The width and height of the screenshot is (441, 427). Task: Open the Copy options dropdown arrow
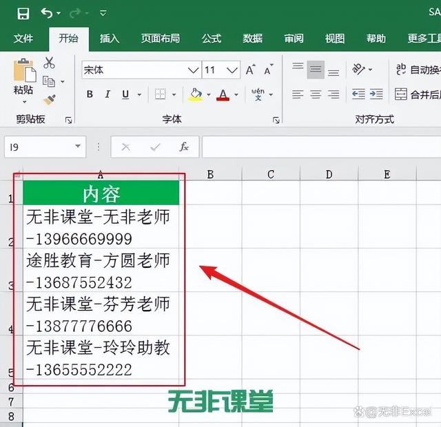tap(63, 82)
